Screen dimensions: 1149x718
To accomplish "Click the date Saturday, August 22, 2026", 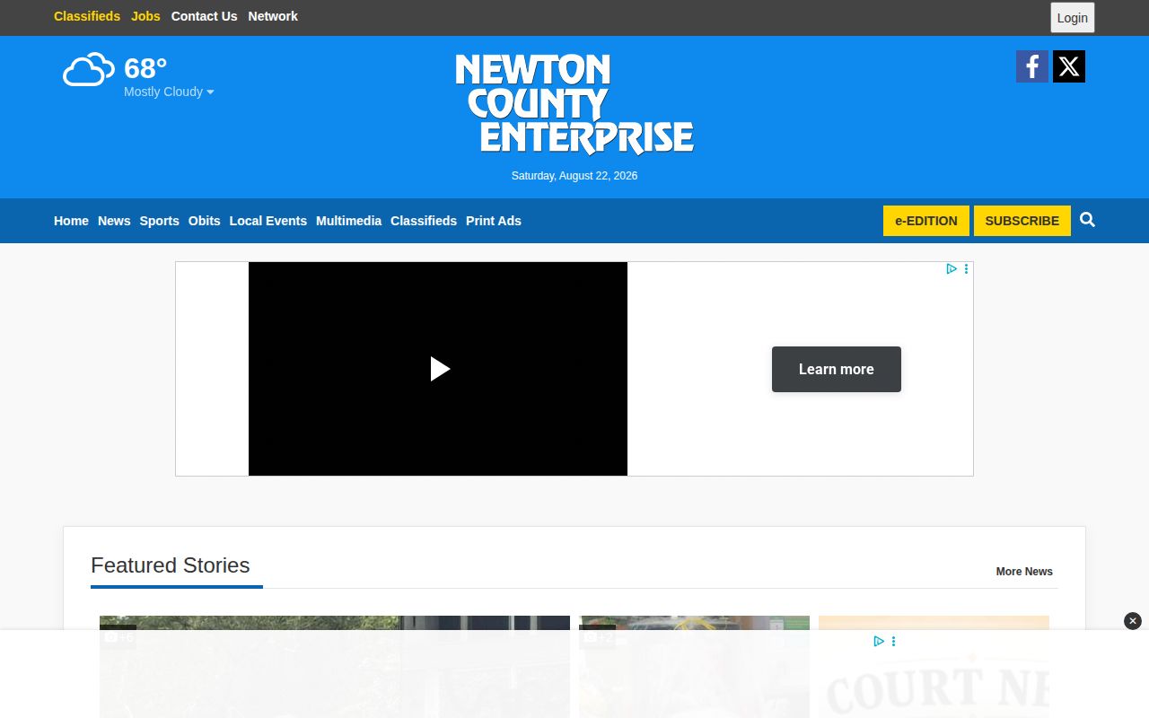I will [x=574, y=176].
